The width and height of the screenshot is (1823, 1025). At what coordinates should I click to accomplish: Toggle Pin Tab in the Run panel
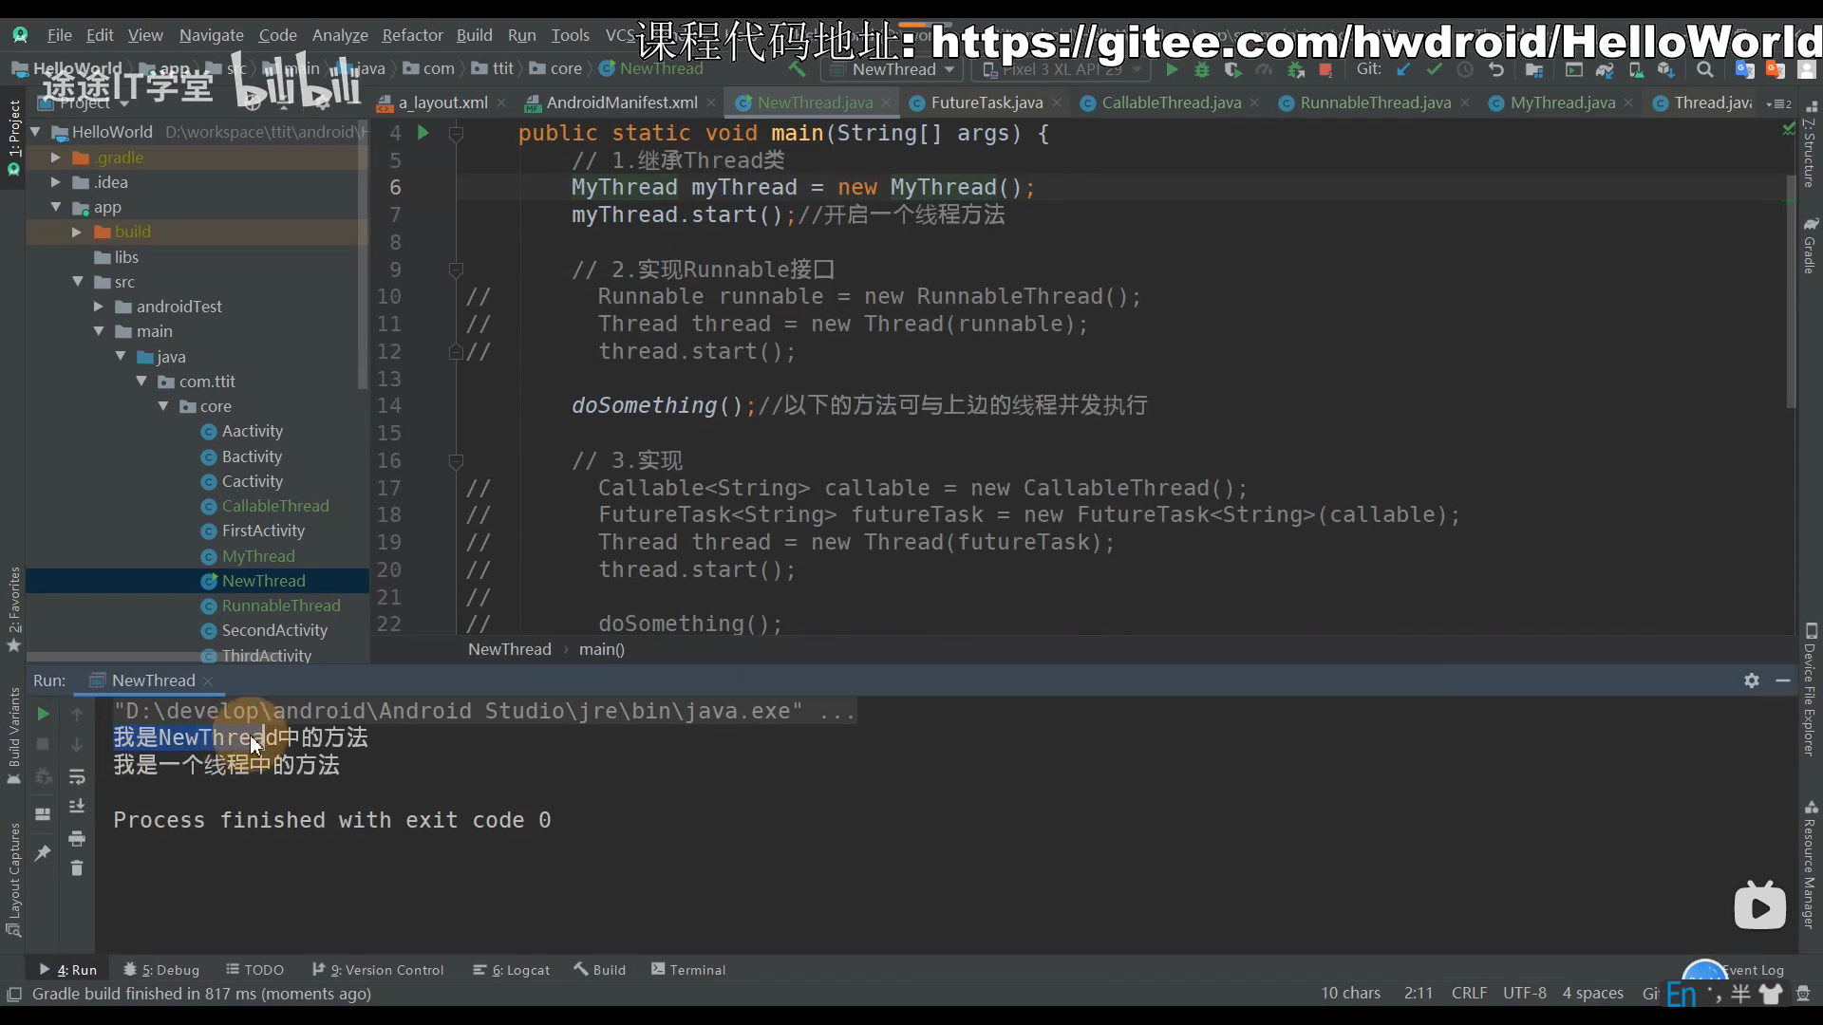click(43, 852)
